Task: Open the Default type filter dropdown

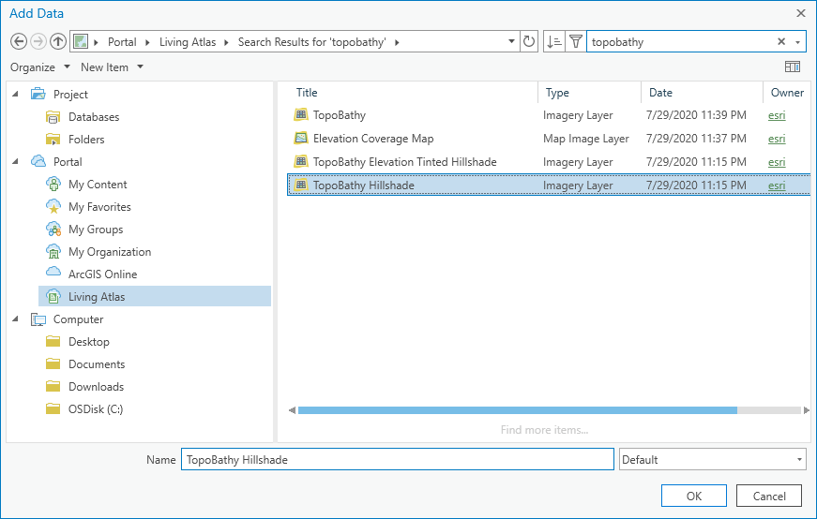Action: (x=712, y=459)
